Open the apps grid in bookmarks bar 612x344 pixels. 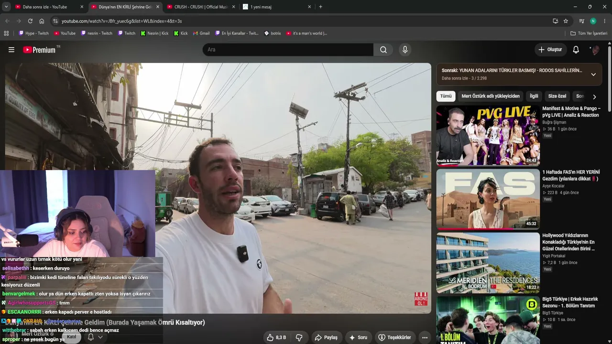point(6,33)
